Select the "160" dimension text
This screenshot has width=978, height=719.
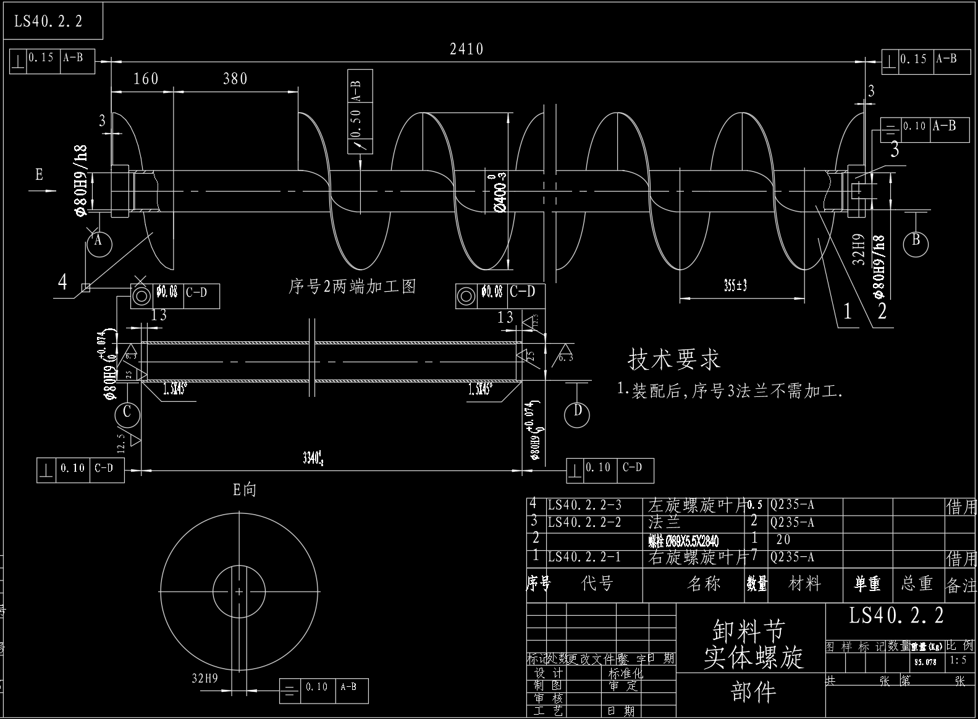146,79
